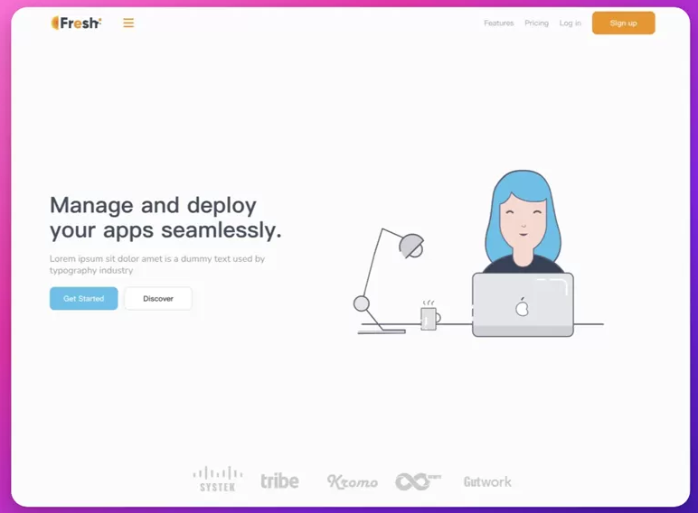Click the Kromo client logo

point(352,481)
